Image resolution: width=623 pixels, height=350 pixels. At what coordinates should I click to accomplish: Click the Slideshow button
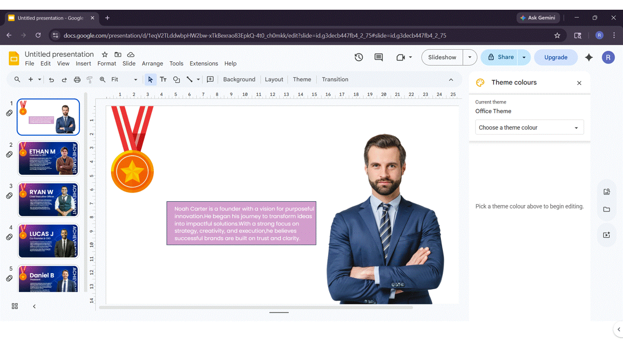tap(441, 57)
